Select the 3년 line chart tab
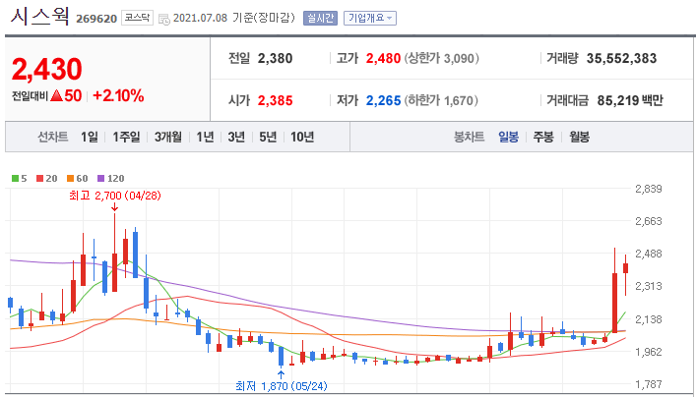Image resolution: width=696 pixels, height=397 pixels. (x=236, y=137)
